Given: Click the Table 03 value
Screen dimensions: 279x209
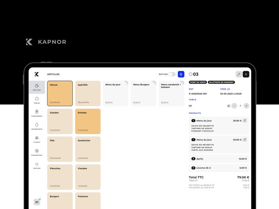Looking at the screenshot, I should pos(190,106).
